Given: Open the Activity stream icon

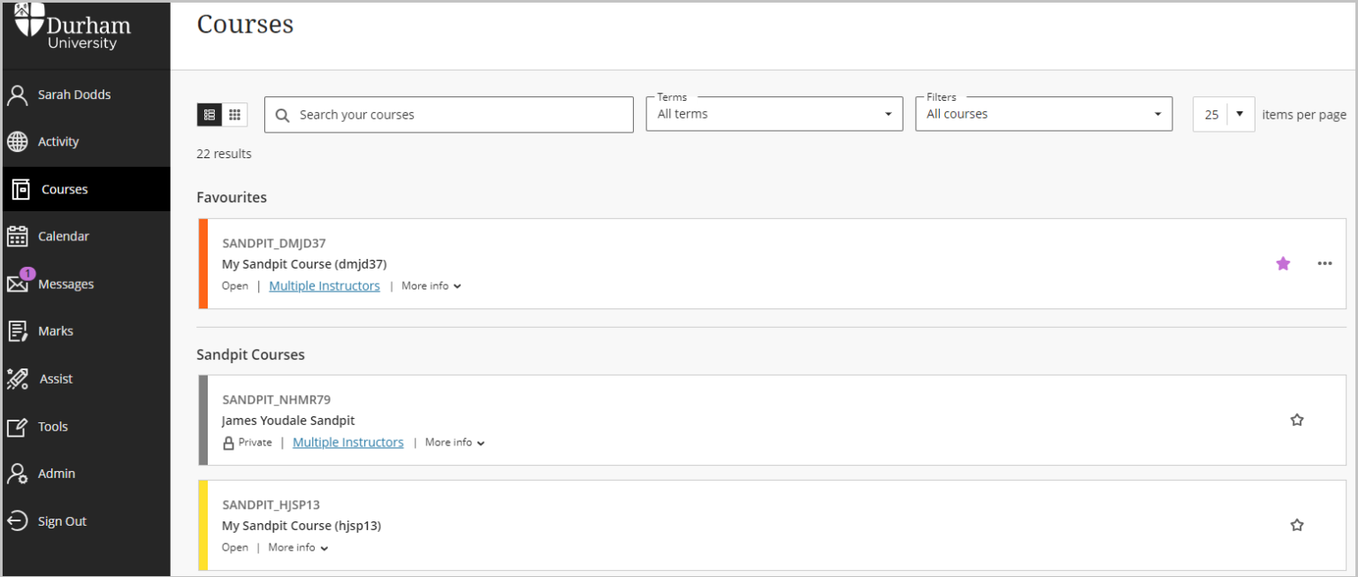Looking at the screenshot, I should (18, 141).
